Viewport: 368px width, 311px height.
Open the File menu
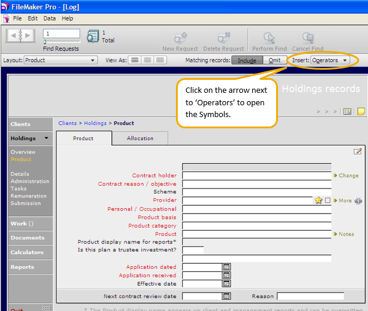[17, 18]
